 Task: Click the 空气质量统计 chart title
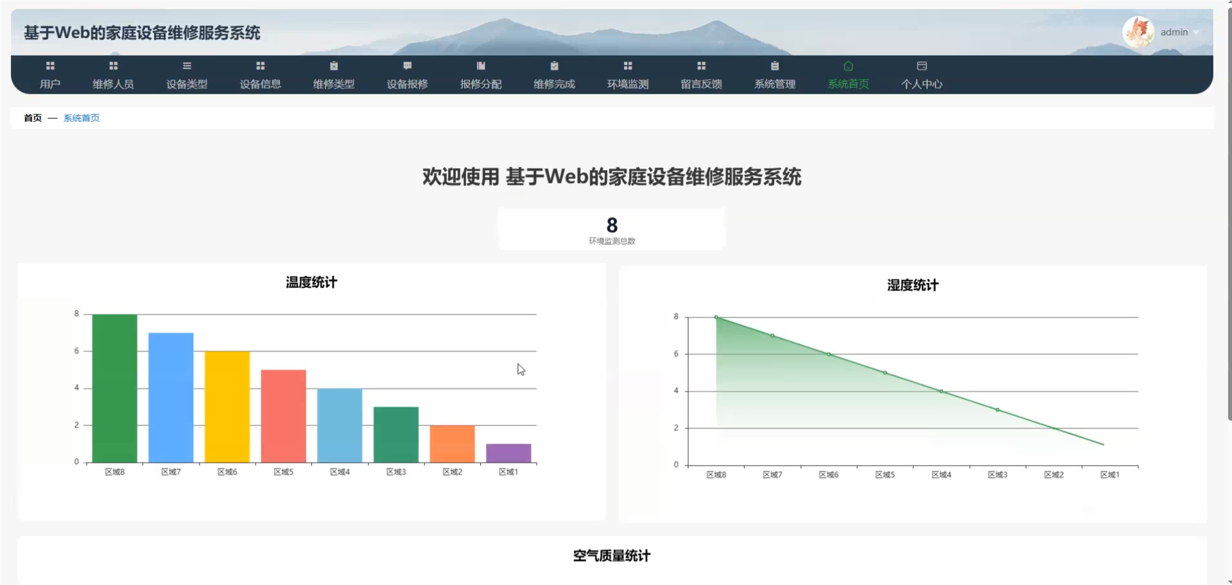(612, 556)
